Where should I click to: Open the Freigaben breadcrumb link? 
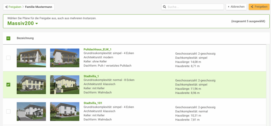point(15,7)
